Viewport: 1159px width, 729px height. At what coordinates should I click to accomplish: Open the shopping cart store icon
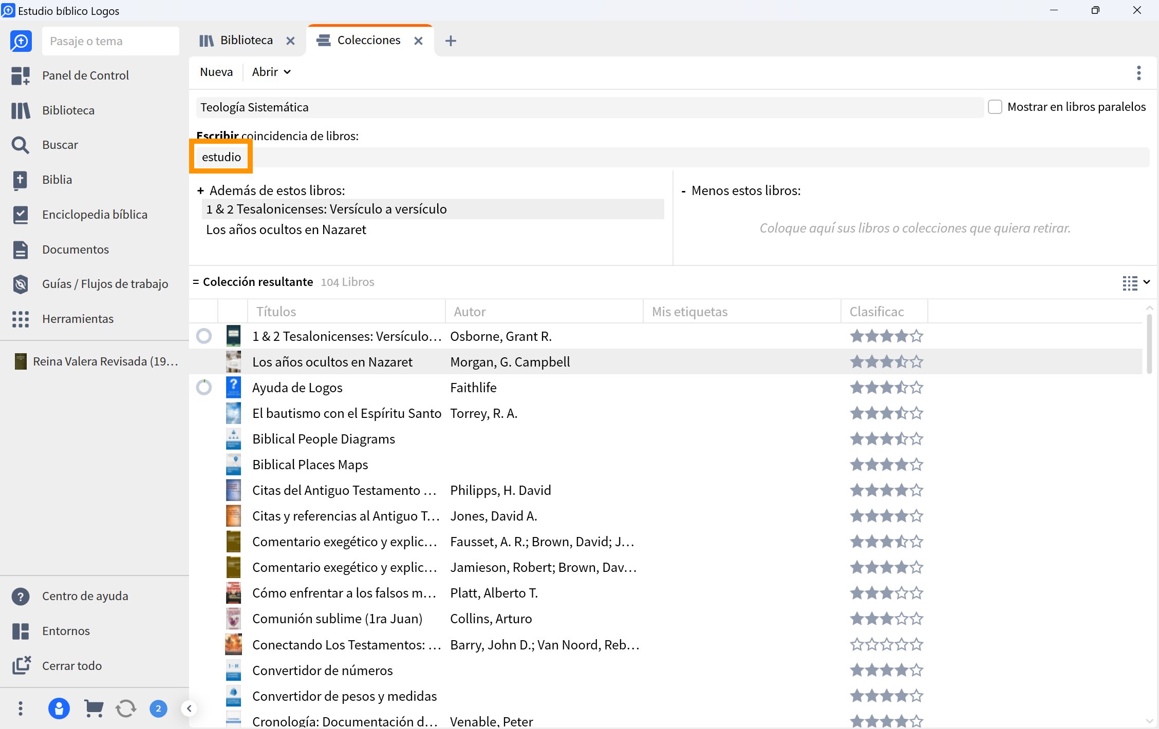pos(93,708)
